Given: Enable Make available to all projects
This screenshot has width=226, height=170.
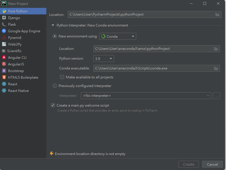Looking at the screenshot, I should pyautogui.click(x=62, y=77).
